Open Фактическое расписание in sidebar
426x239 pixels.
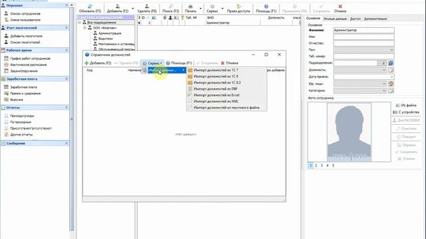(x=28, y=65)
